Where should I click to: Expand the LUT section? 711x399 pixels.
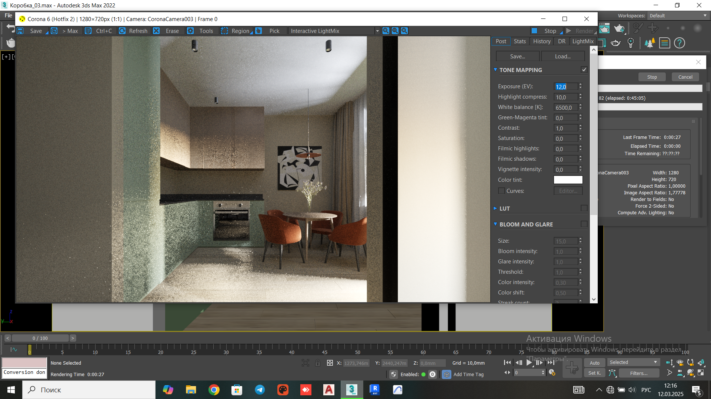pyautogui.click(x=495, y=208)
